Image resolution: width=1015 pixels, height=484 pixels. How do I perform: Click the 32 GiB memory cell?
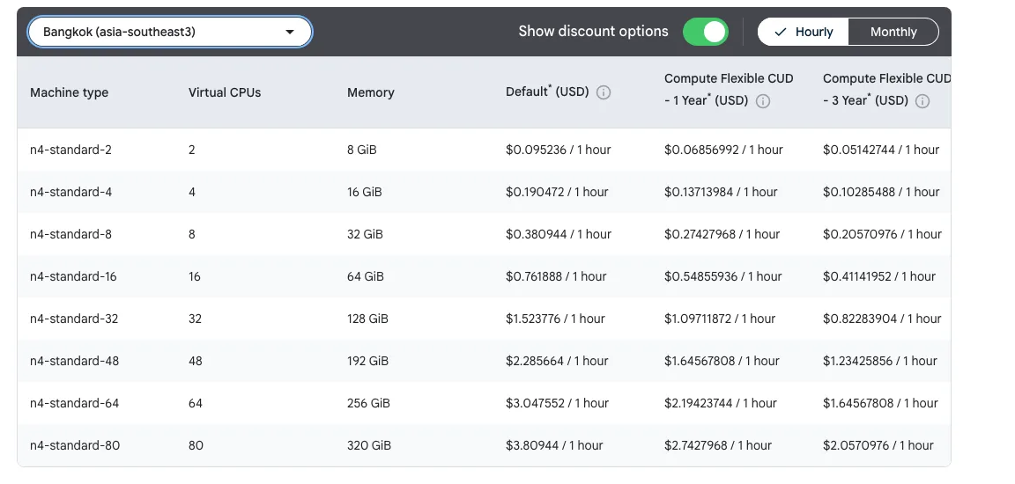[365, 234]
